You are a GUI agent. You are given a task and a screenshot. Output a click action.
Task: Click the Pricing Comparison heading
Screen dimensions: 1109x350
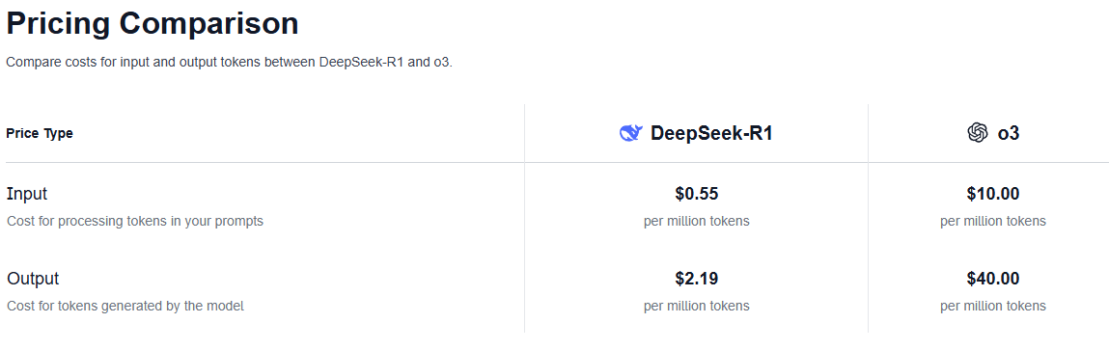152,23
